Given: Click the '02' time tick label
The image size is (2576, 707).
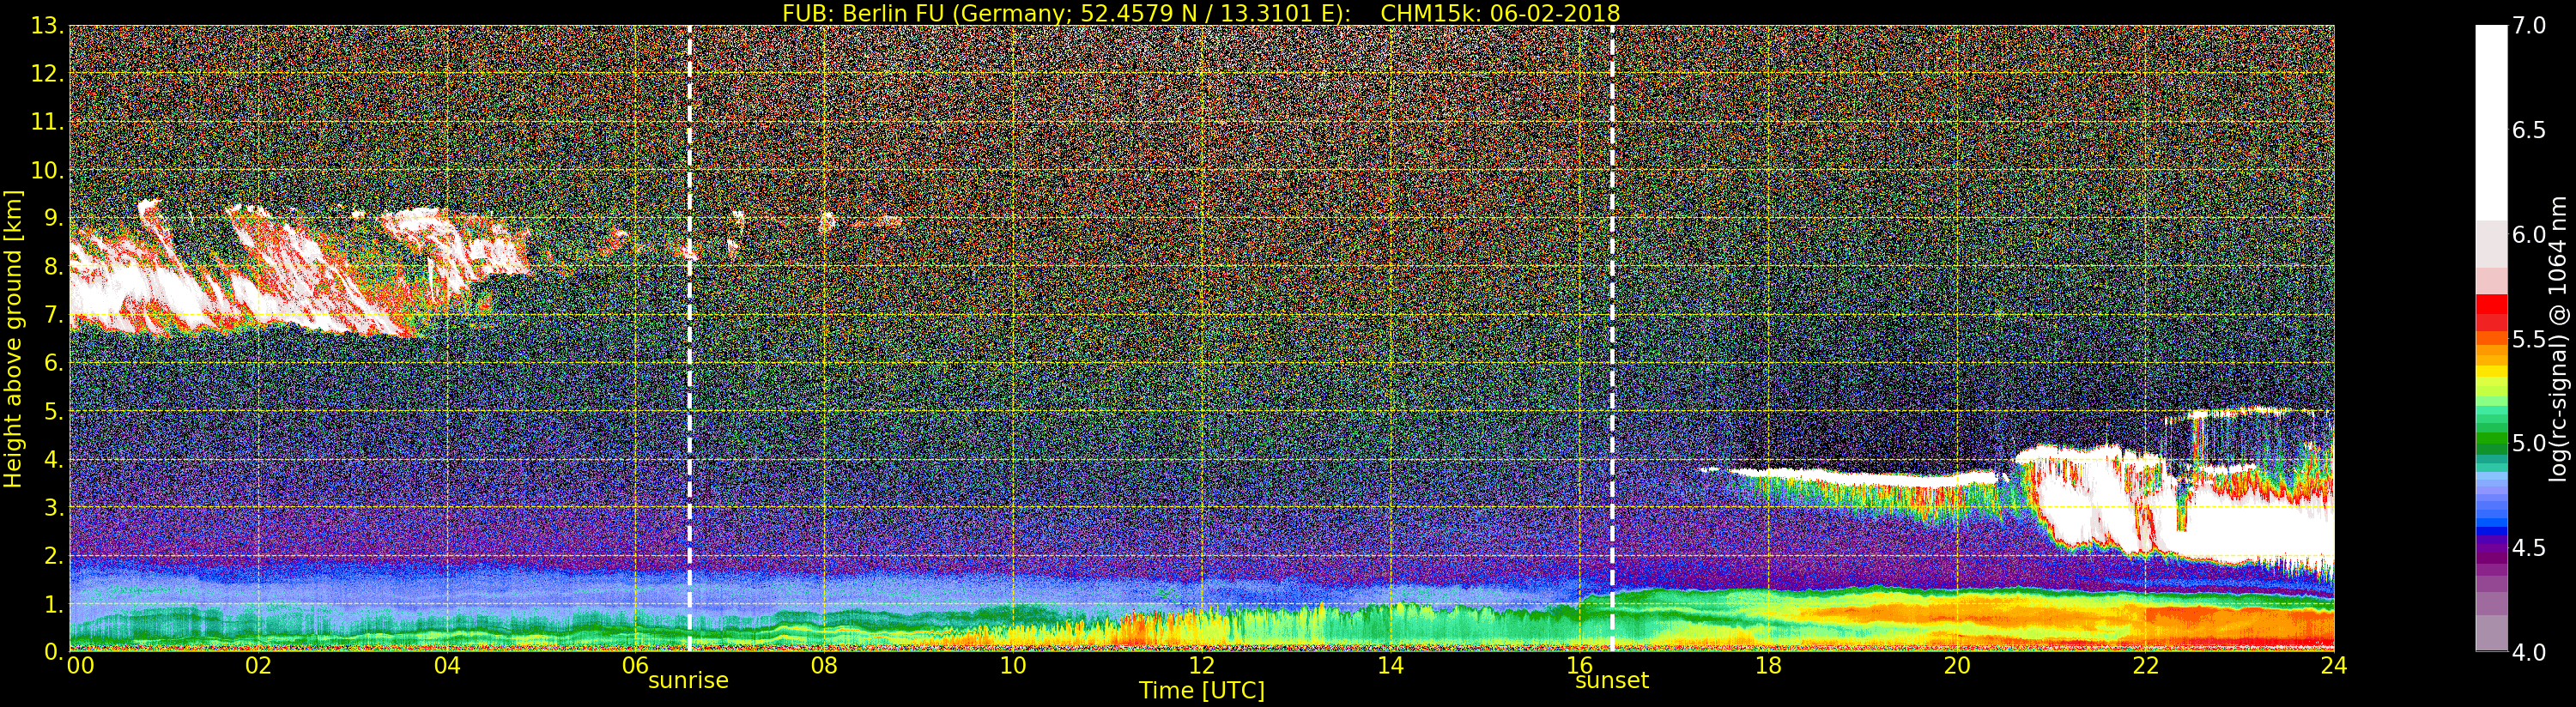Looking at the screenshot, I should 258,666.
